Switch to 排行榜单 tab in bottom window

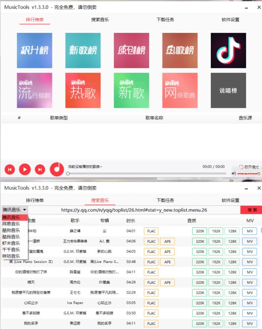35,201
